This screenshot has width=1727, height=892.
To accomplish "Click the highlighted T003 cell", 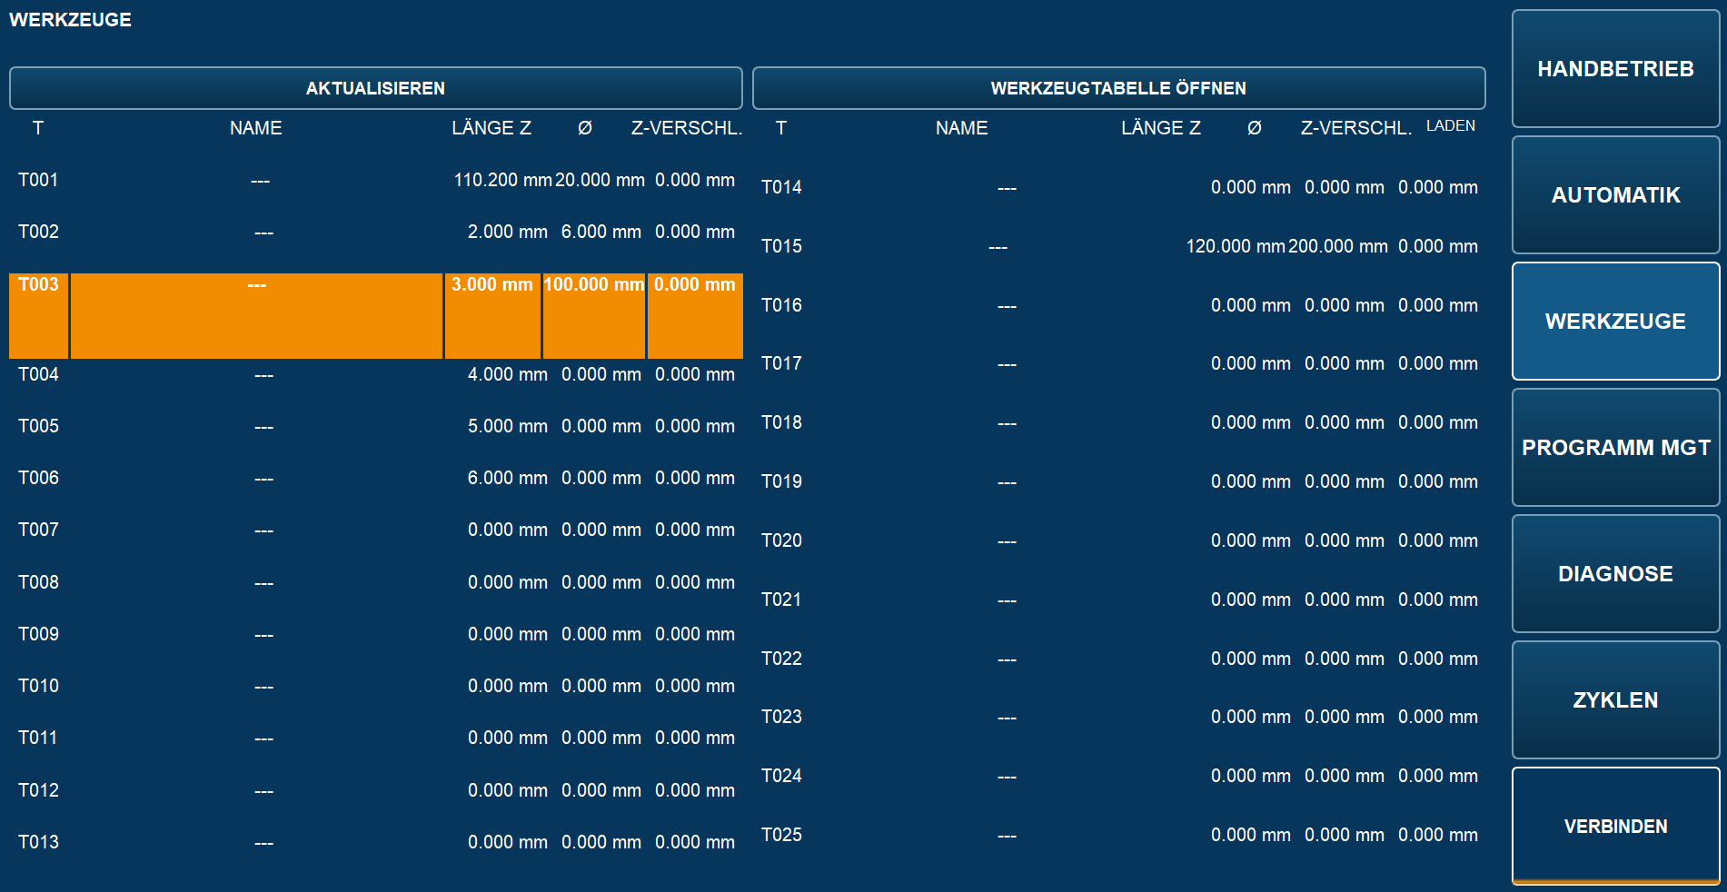I will pyautogui.click(x=38, y=315).
